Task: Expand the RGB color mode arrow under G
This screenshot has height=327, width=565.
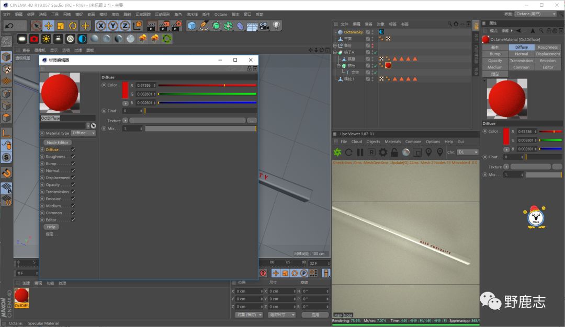Action: coord(126,103)
